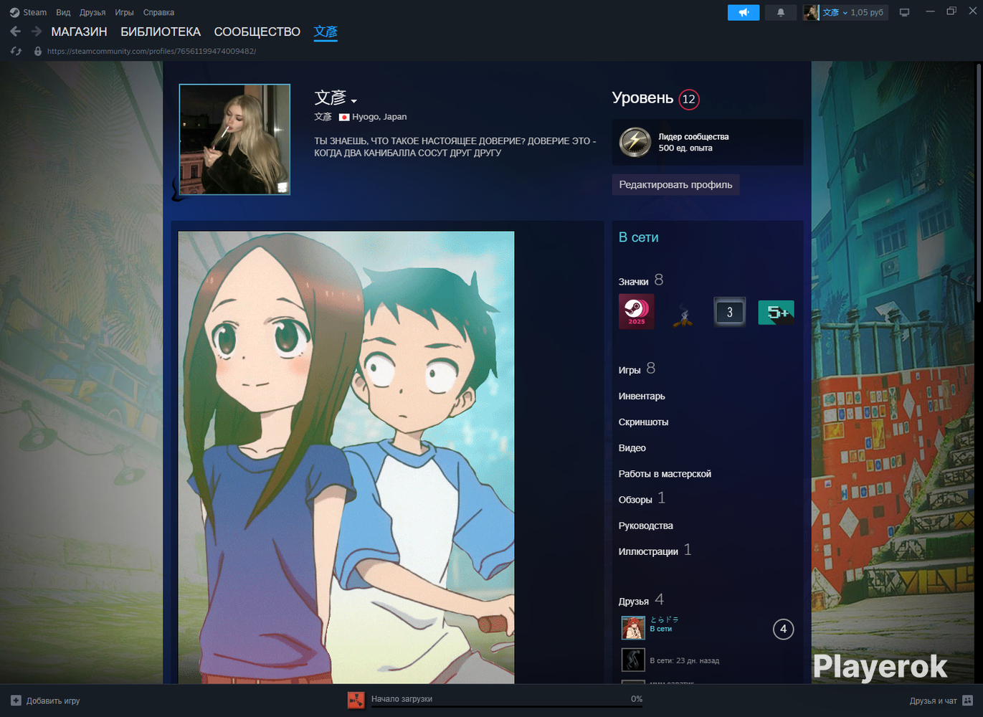The width and height of the screenshot is (983, 717).
Task: Click the Hyogo, Japan location text
Action: 379,117
